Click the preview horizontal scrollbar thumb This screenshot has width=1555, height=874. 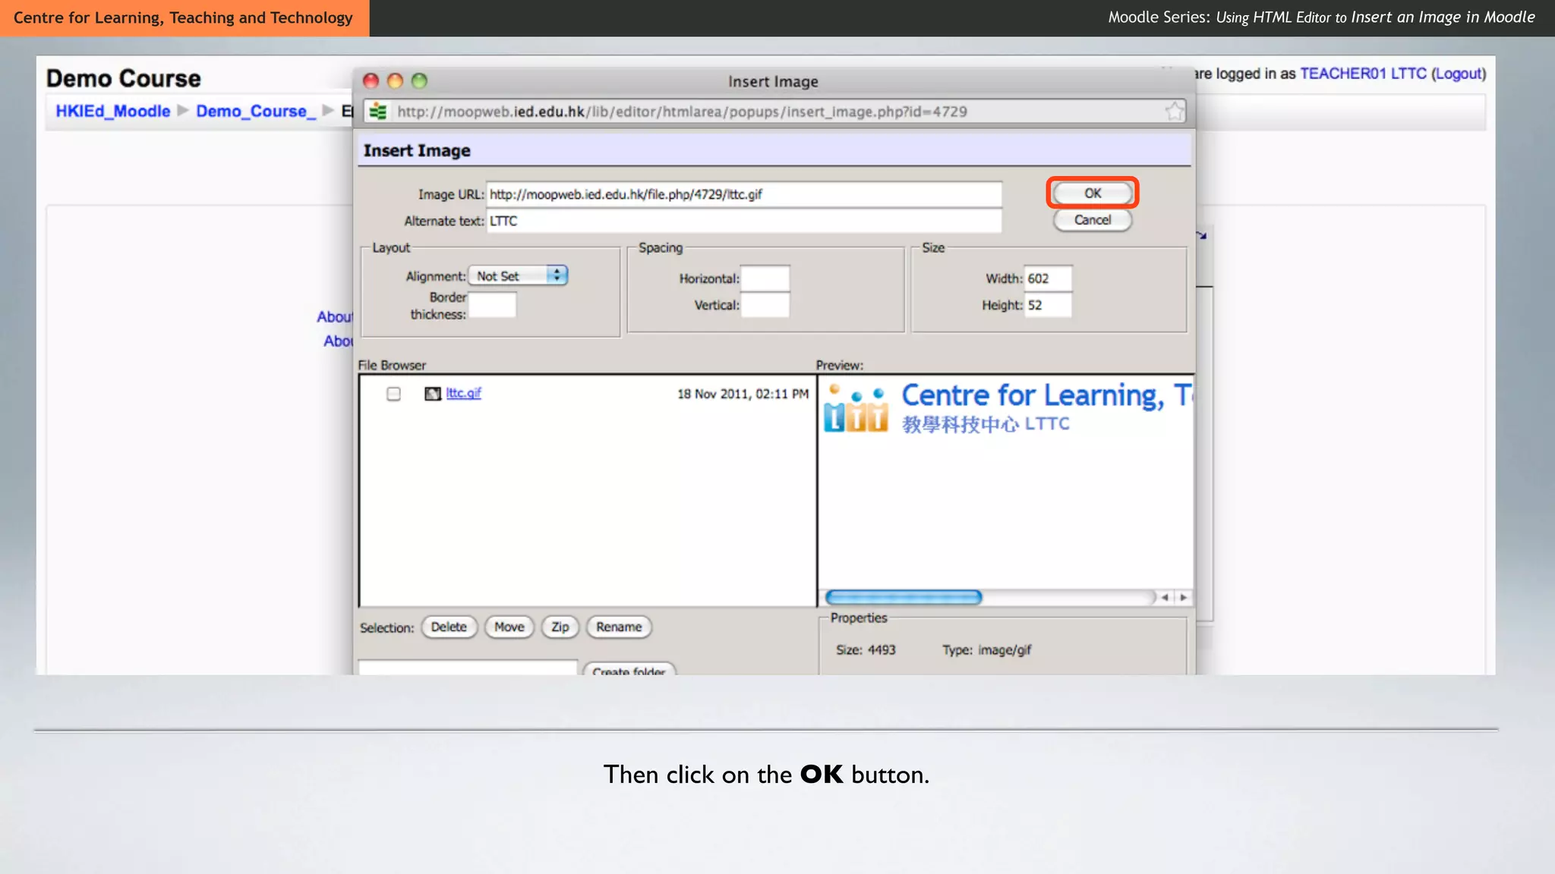(904, 598)
